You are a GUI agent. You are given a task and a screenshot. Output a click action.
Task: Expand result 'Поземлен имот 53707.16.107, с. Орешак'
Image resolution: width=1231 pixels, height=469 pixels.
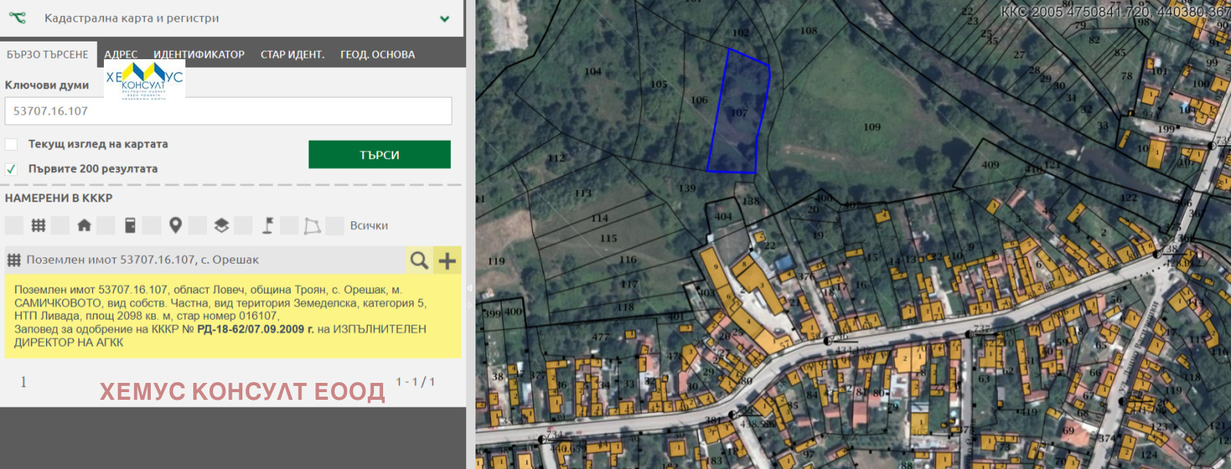[142, 260]
